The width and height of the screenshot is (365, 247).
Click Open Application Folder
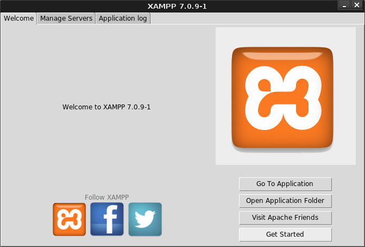(285, 201)
